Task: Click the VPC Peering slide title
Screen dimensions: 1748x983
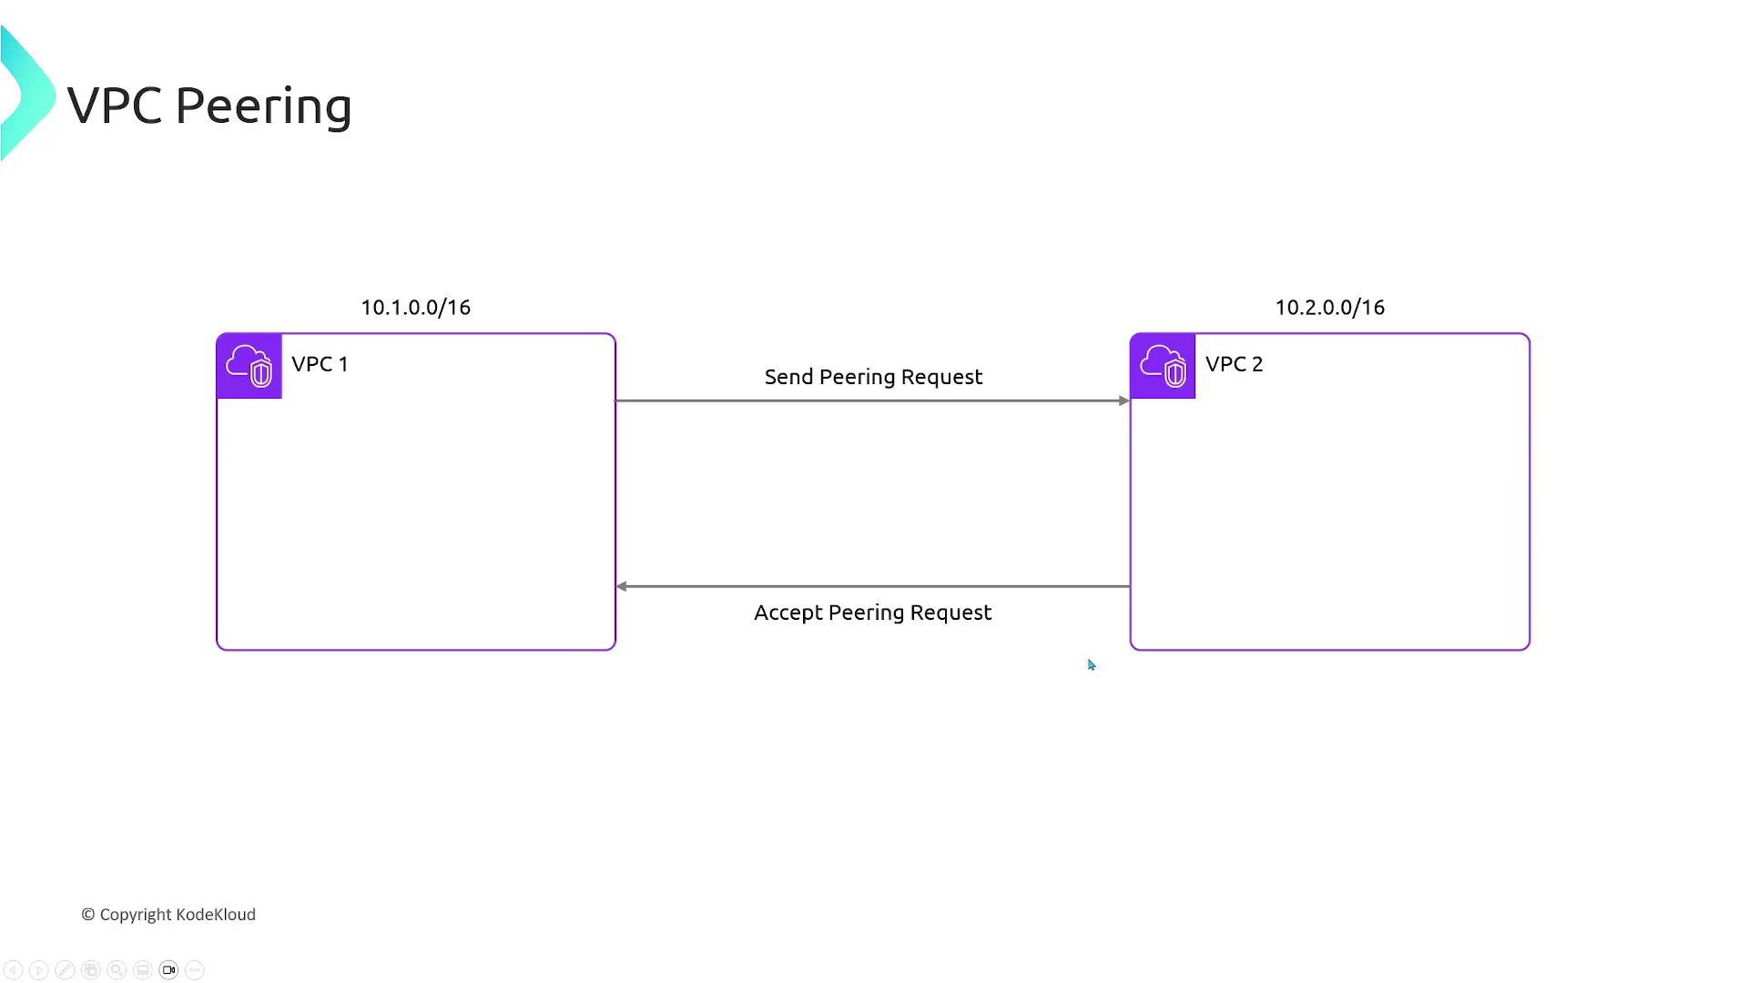Action: [x=209, y=106]
